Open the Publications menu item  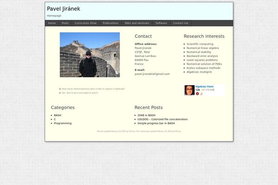110,23
